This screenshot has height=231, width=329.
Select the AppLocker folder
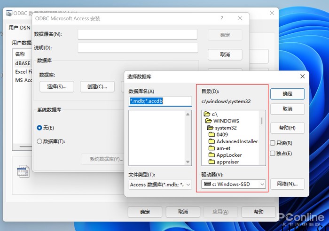pos(225,155)
